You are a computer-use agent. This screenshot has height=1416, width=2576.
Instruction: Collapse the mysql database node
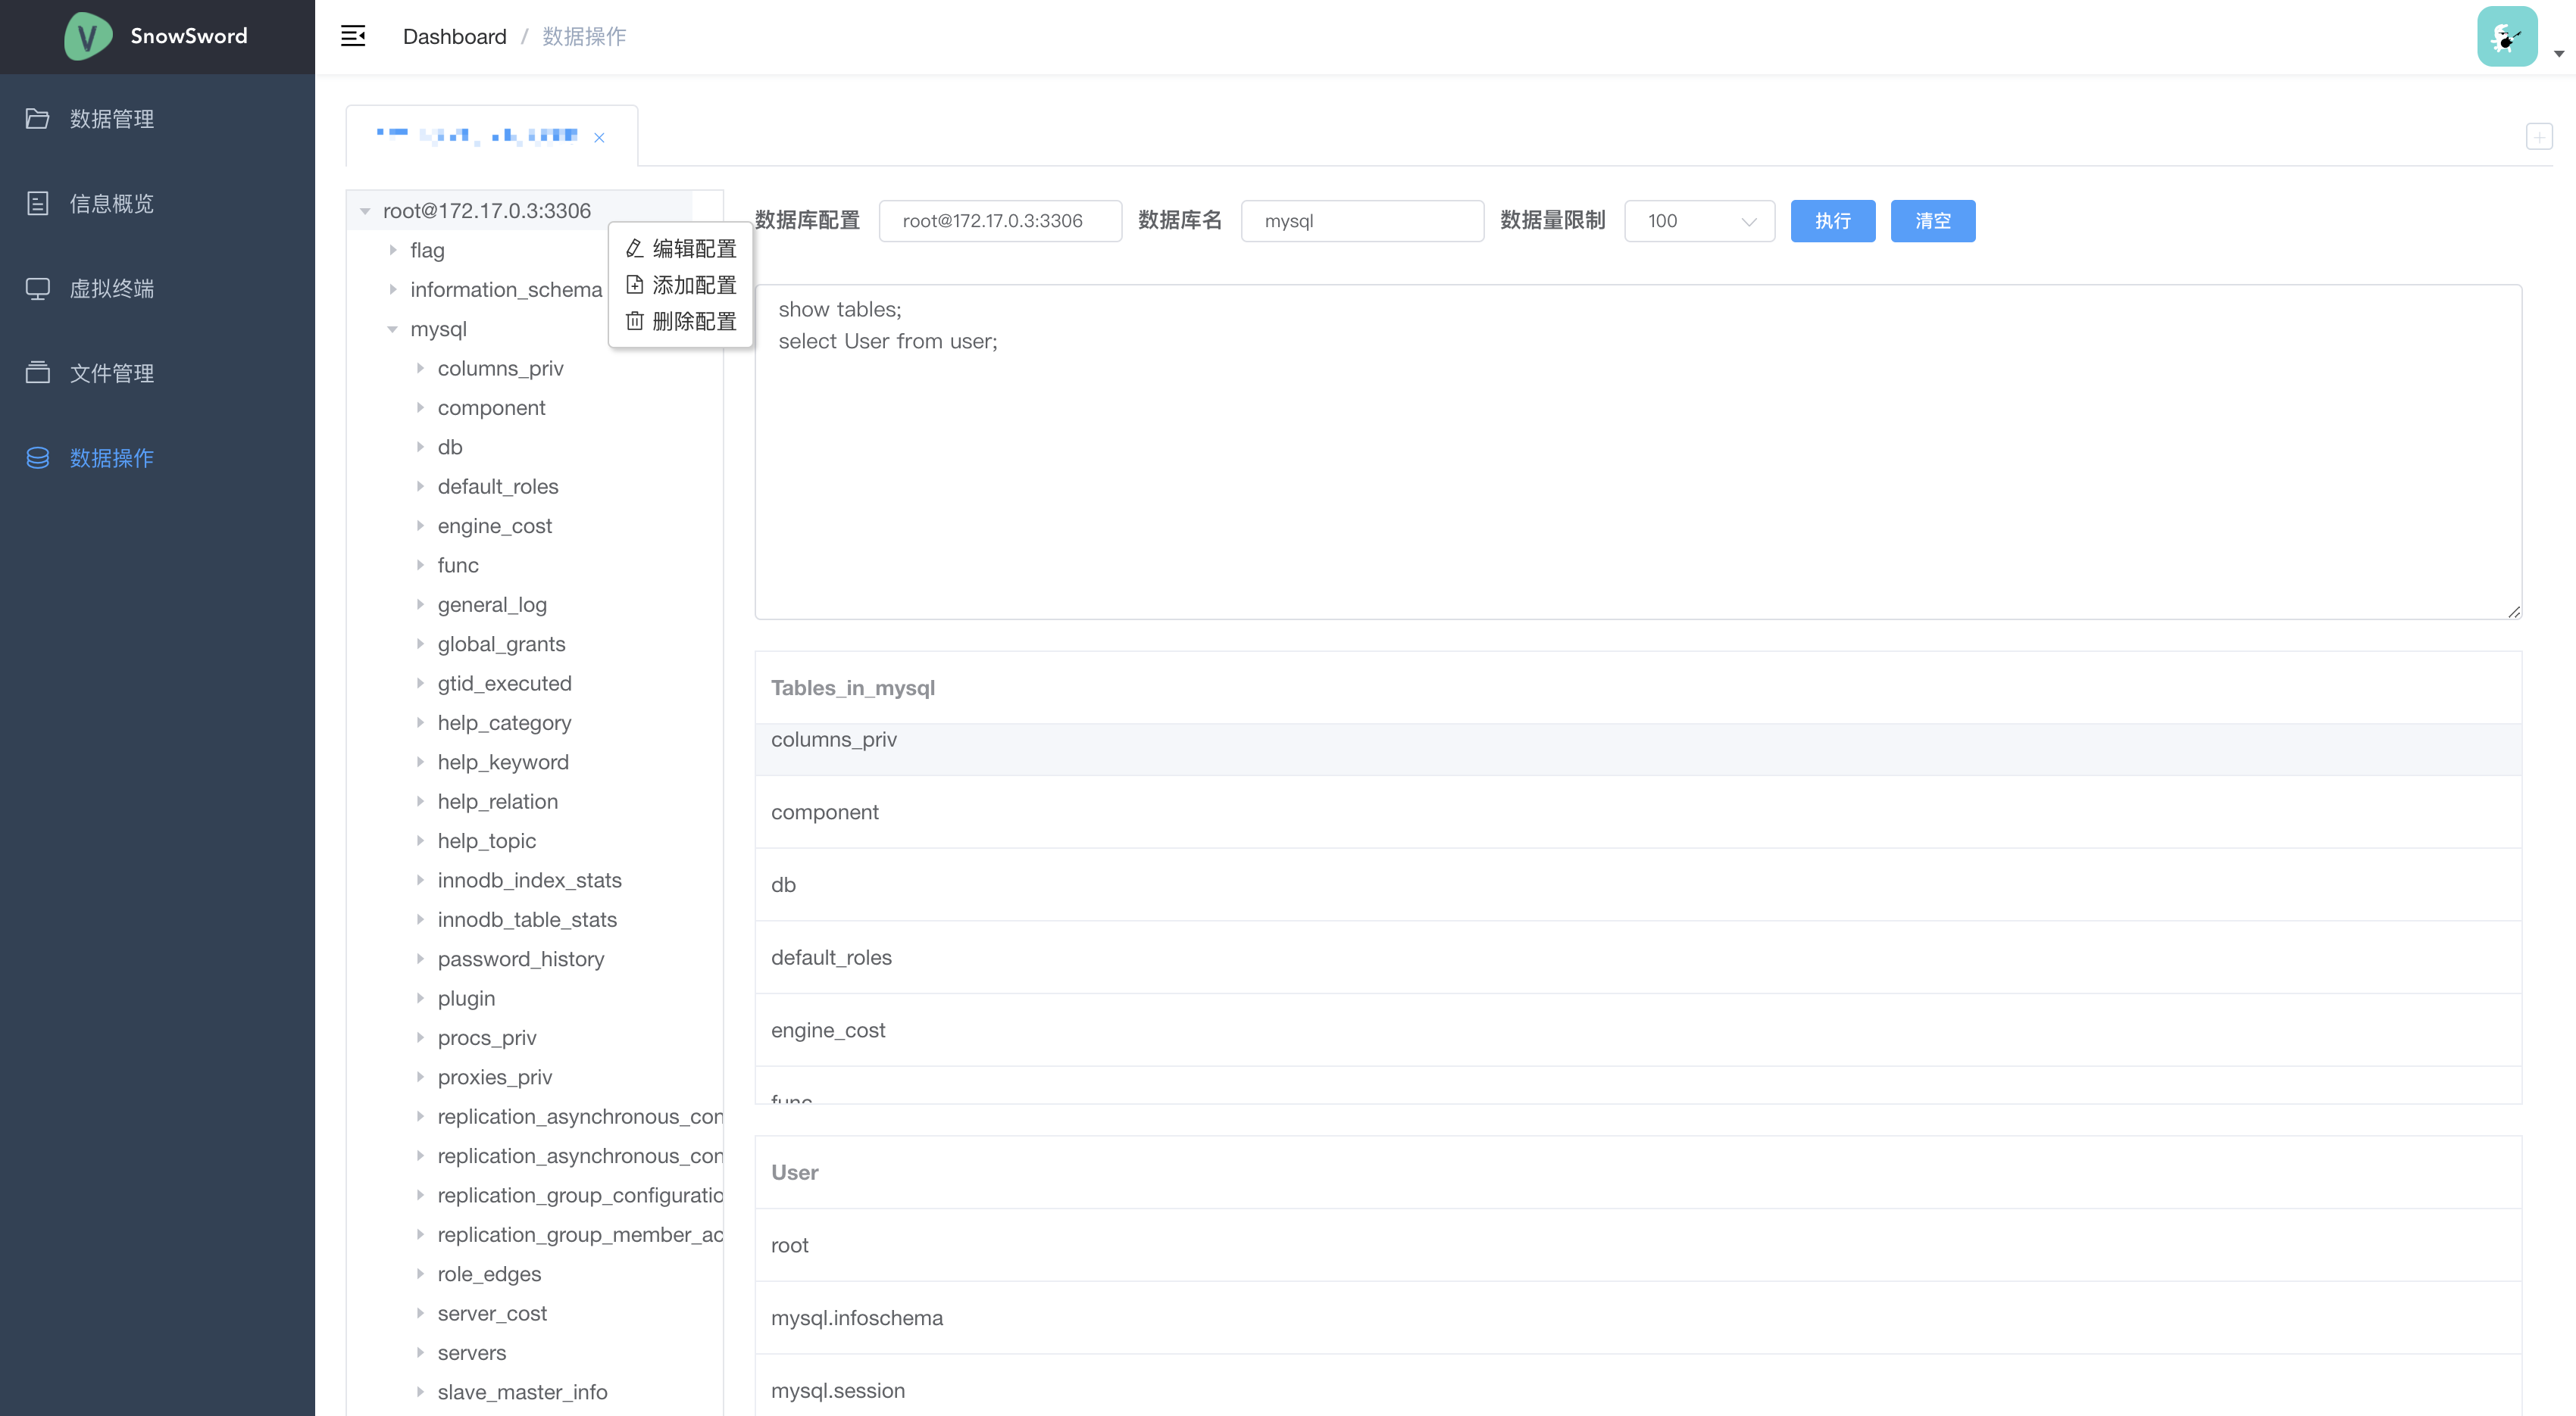[x=393, y=329]
